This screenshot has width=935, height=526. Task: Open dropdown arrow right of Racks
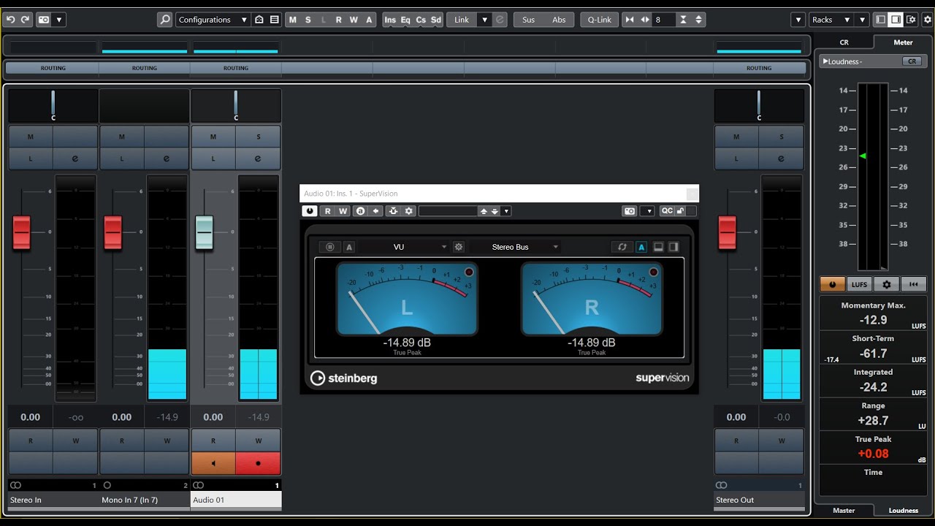click(862, 20)
